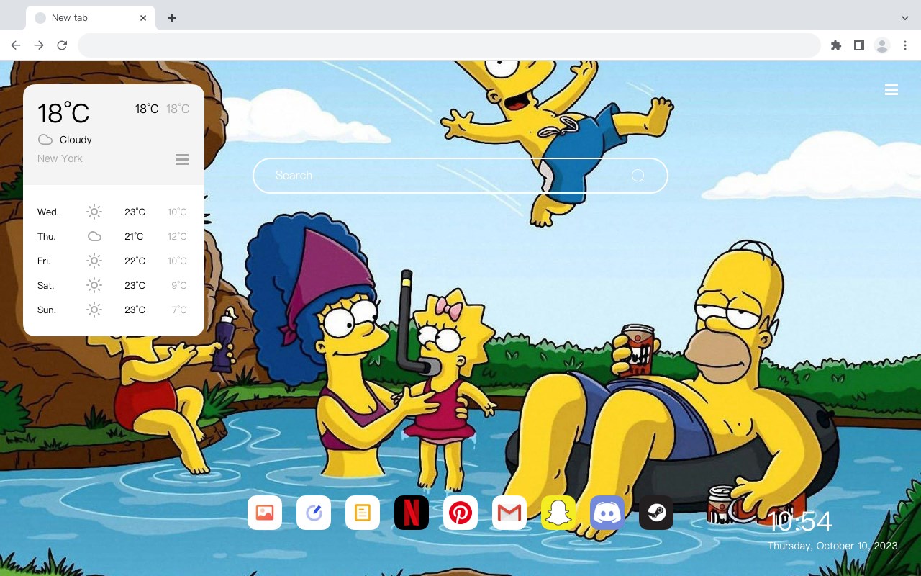Click Saturday's 9°C low temperature

point(179,285)
